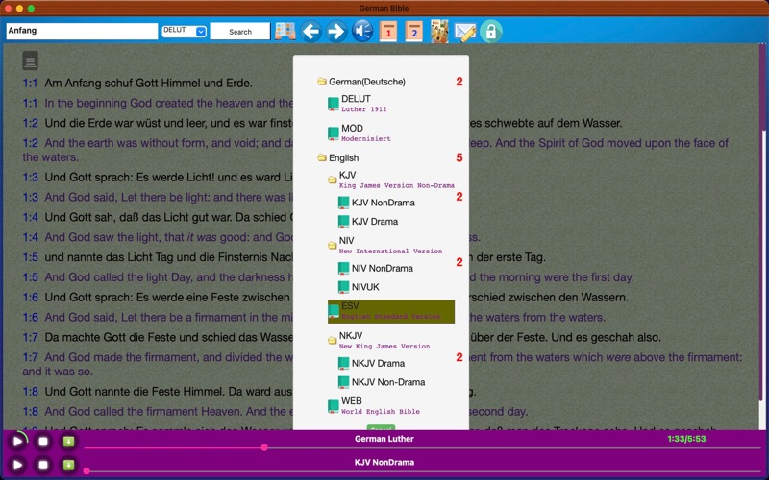The width and height of the screenshot is (769, 480).
Task: Collapse the English folder
Action: point(322,157)
